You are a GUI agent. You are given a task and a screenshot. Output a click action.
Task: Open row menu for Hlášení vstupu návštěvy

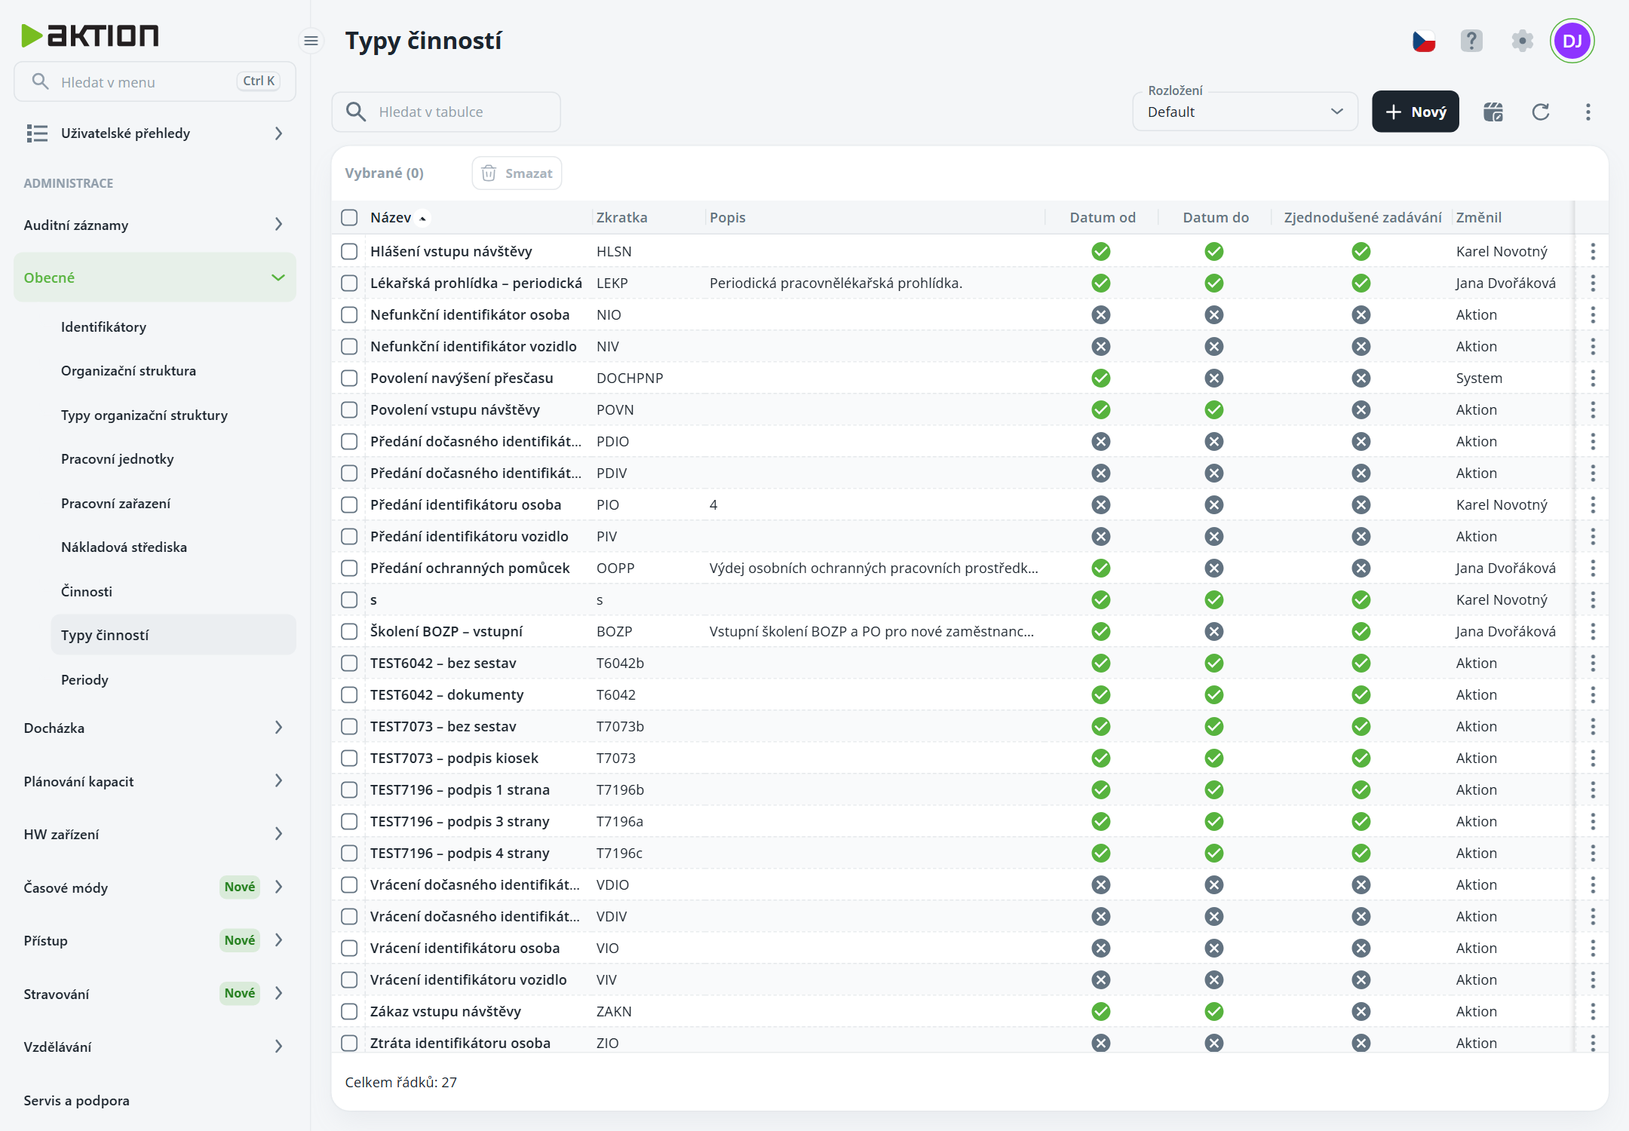[1593, 251]
